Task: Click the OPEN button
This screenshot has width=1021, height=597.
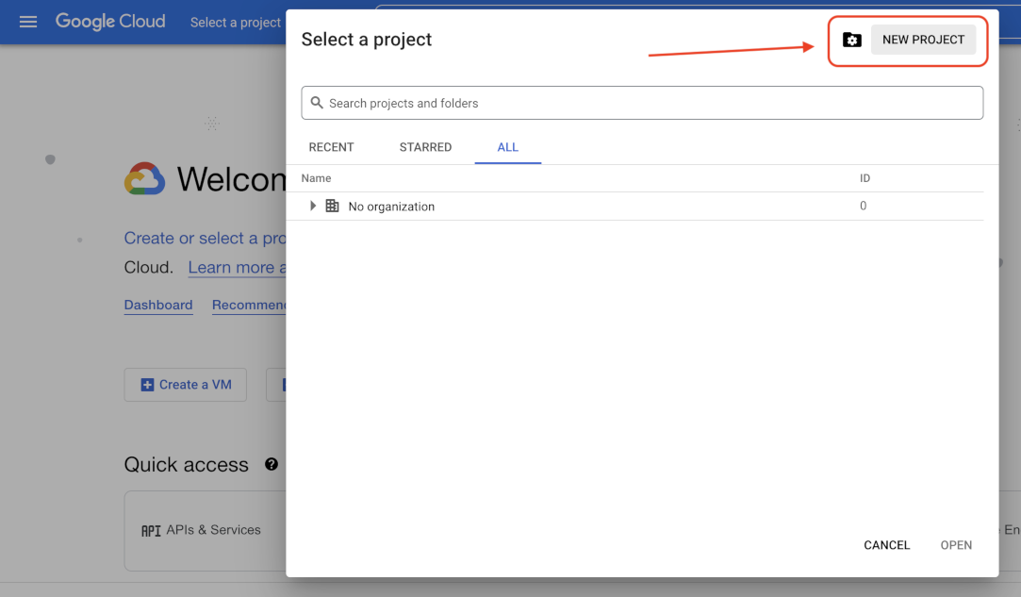Action: coord(956,545)
